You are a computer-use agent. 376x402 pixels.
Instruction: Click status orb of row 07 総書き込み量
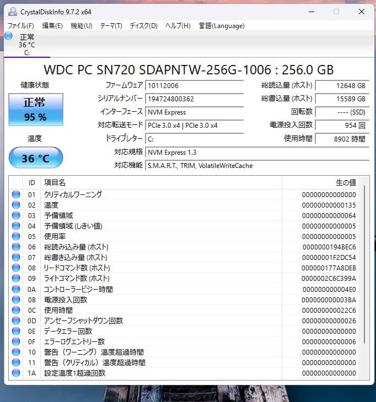(x=16, y=257)
